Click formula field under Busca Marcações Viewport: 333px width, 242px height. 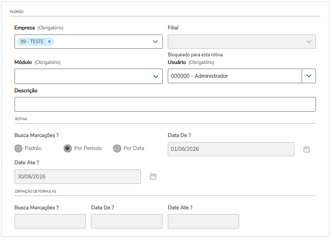click(50, 221)
